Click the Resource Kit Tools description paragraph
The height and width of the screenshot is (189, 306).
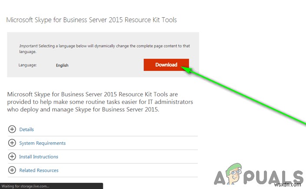[x=100, y=101]
